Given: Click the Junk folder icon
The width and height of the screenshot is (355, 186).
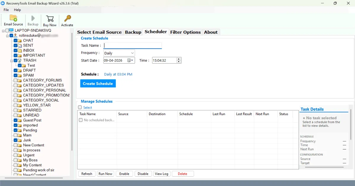Looking at the screenshot, I should point(20,140).
